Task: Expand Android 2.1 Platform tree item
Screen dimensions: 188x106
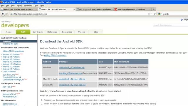Action: (2, 69)
